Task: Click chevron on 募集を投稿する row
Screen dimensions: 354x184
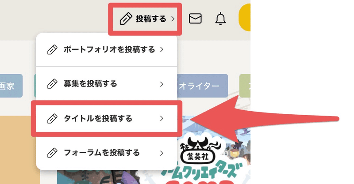Action: [x=162, y=84]
